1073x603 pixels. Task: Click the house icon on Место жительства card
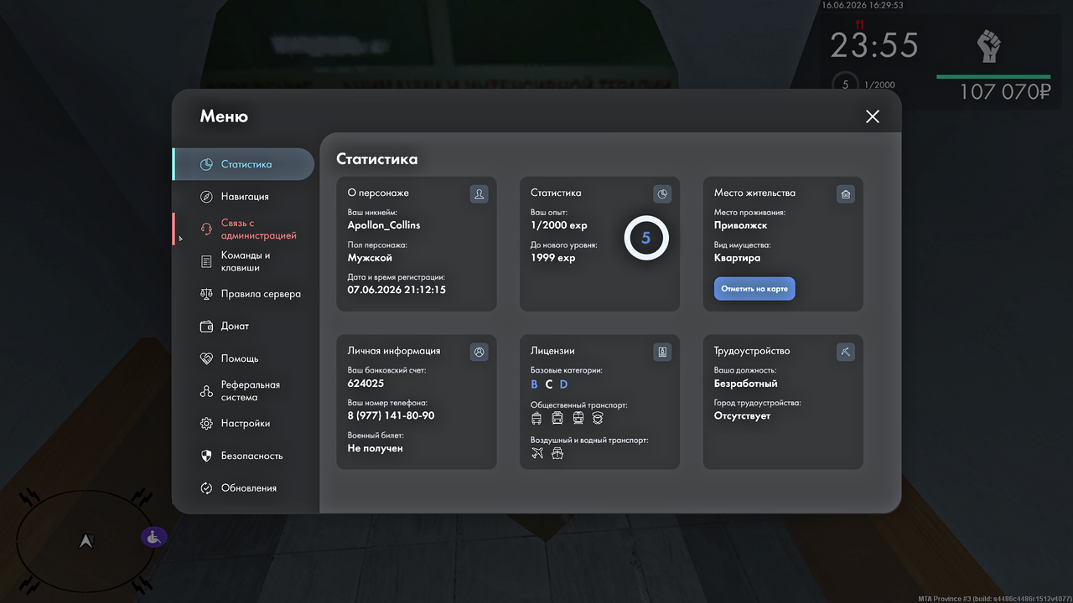click(x=846, y=194)
